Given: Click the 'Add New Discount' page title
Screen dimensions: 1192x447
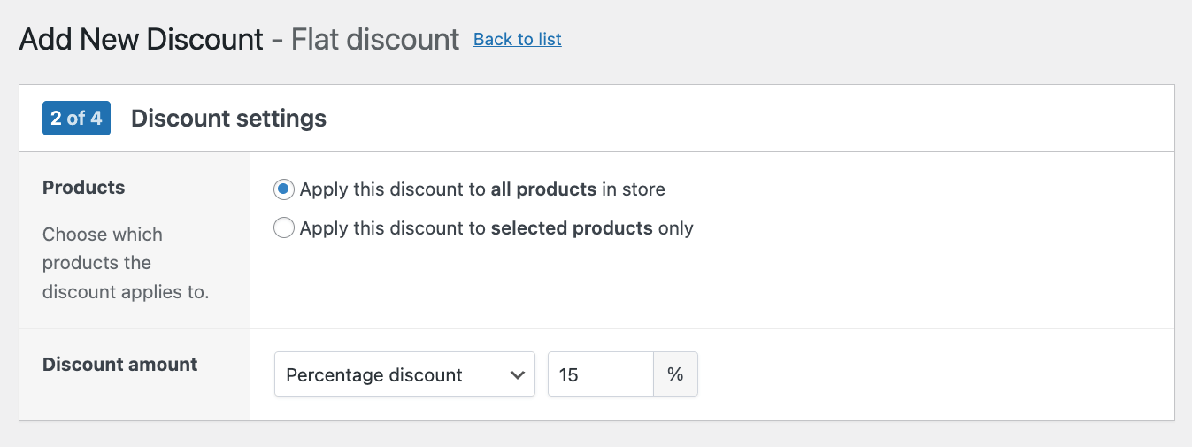Looking at the screenshot, I should coord(142,39).
